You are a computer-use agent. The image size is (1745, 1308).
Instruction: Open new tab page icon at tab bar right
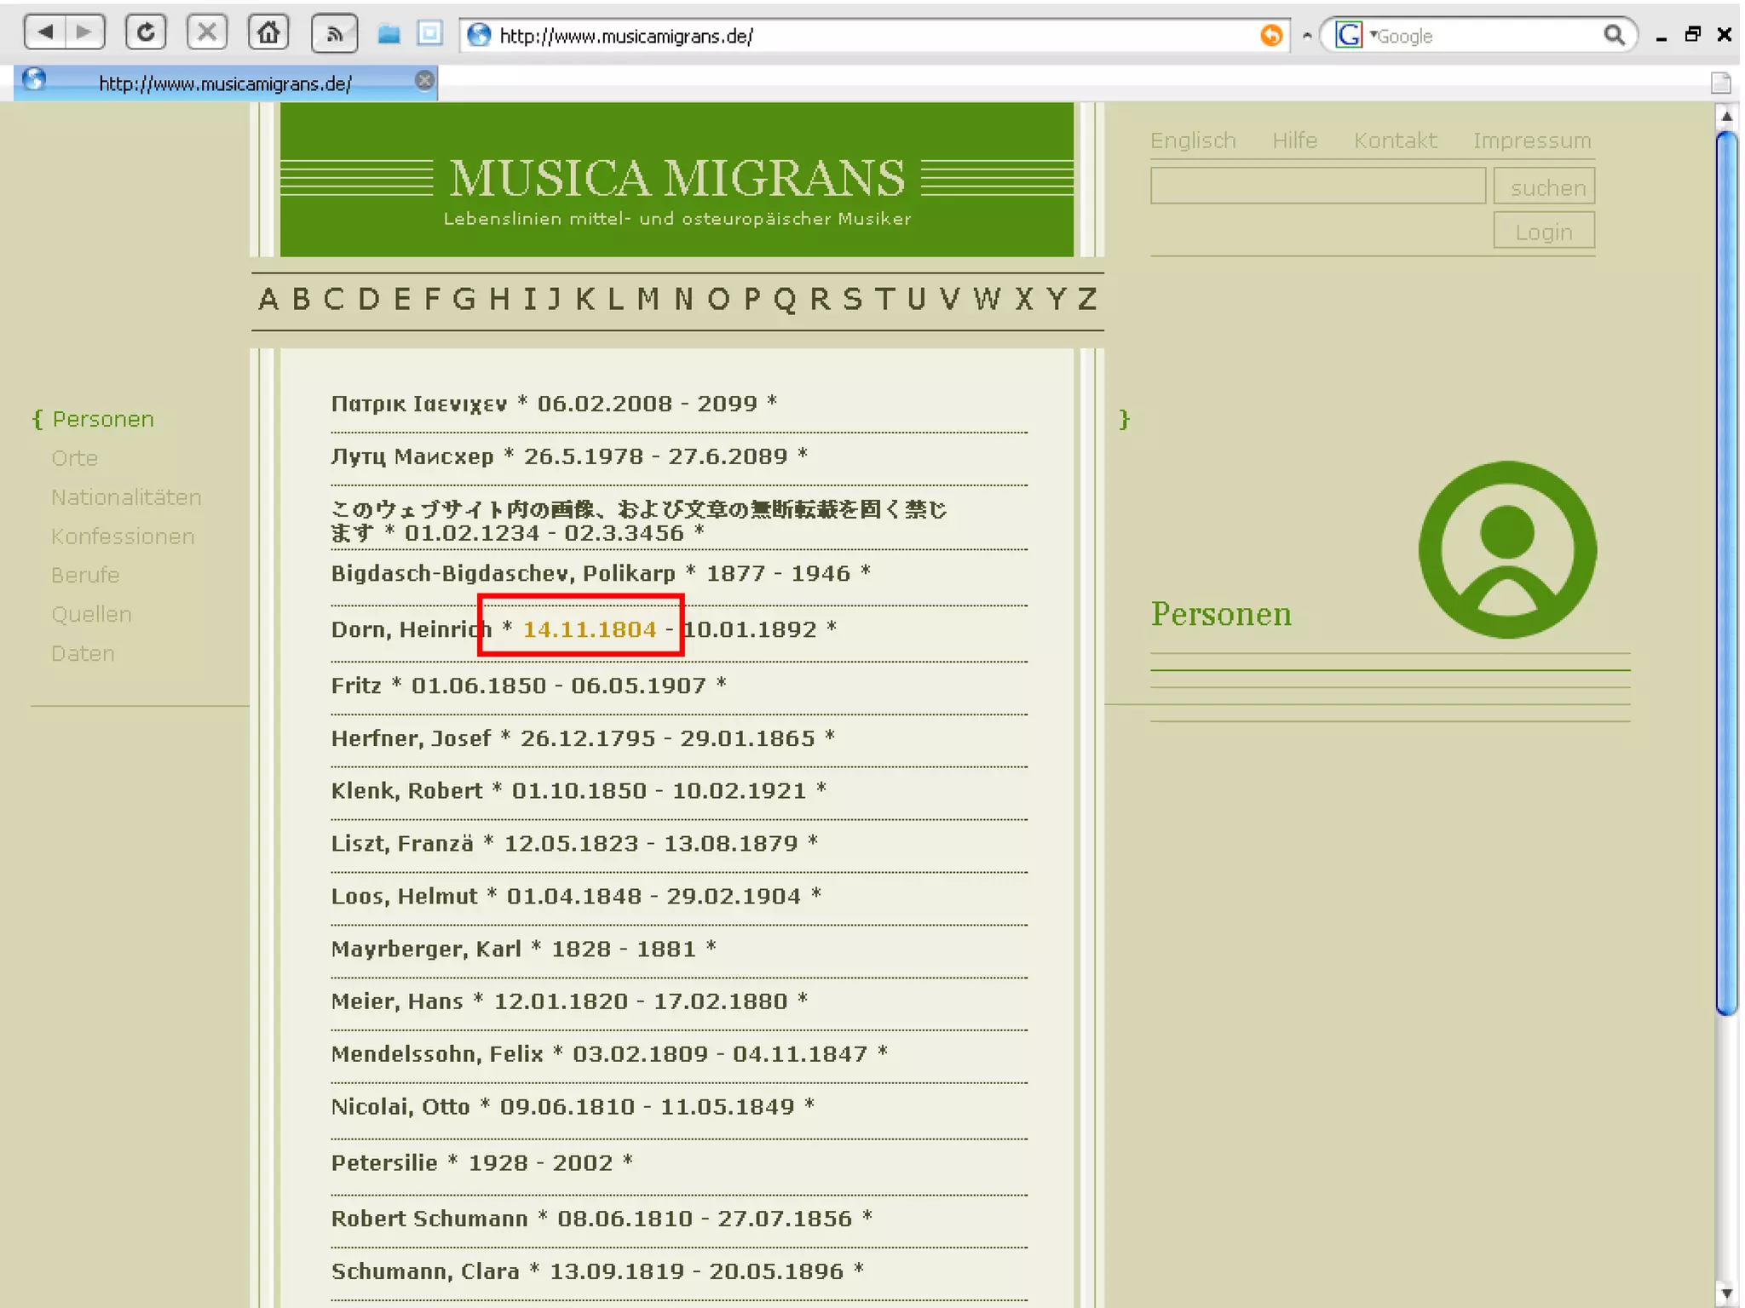pyautogui.click(x=1720, y=83)
